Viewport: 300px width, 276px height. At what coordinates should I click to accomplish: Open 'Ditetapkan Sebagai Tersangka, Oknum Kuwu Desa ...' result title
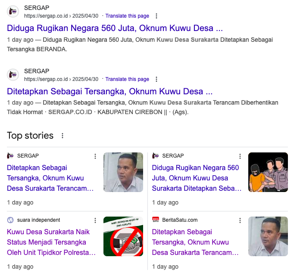tap(109, 91)
